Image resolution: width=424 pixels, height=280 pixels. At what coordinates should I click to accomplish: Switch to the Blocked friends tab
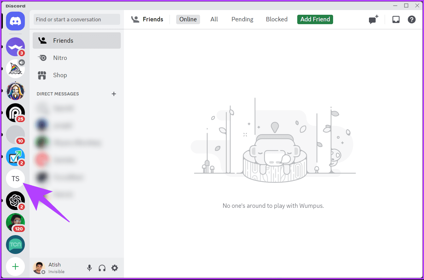276,19
